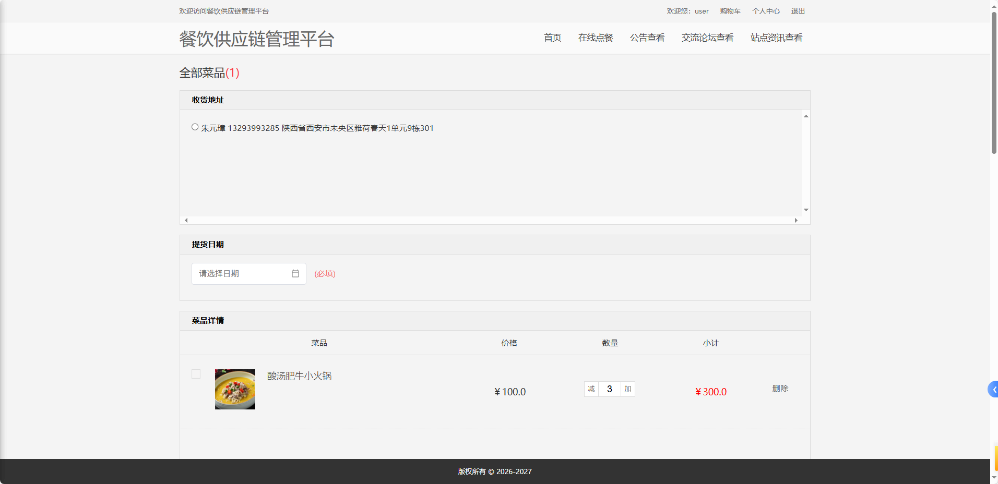Select the 朱元璋 delivery address radio button
Viewport: 998px width, 484px height.
click(194, 126)
